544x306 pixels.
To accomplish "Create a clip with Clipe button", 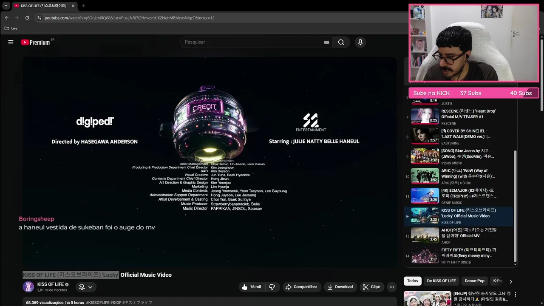I will point(371,287).
